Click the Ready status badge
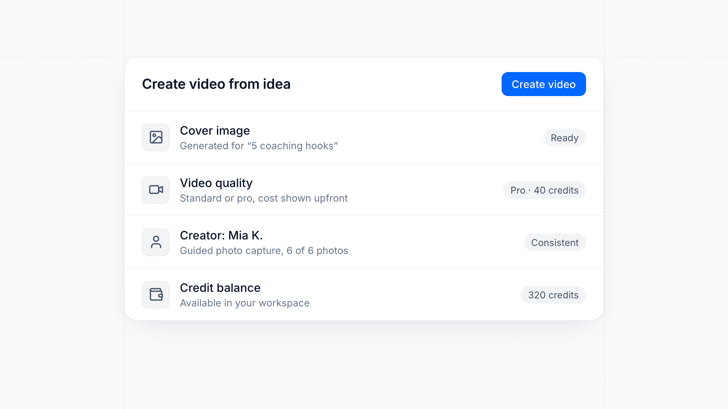 pos(564,138)
